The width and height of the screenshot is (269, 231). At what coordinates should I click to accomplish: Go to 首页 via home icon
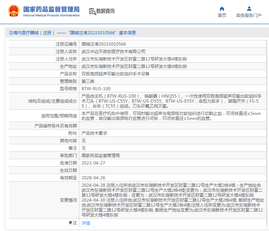[x=222, y=9]
